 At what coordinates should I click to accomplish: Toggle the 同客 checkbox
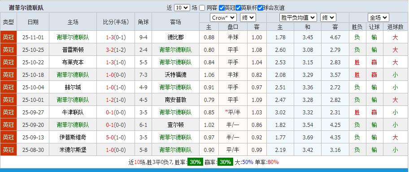pyautogui.click(x=202, y=8)
